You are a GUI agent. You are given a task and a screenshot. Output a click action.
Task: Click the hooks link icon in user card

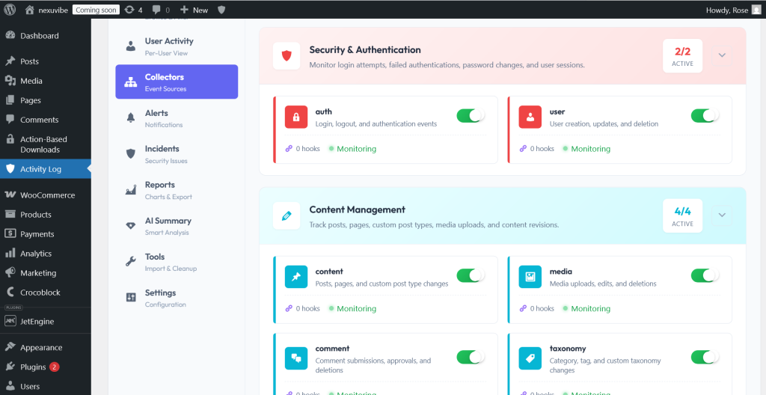(x=523, y=149)
